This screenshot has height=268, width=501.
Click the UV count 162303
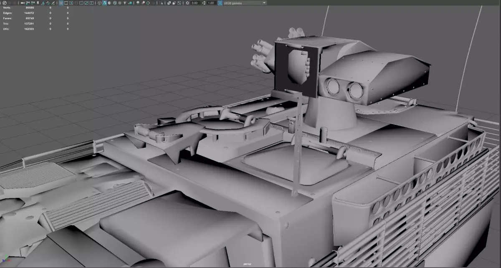click(29, 29)
